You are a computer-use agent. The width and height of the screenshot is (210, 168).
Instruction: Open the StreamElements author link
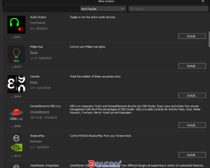pyautogui.click(x=40, y=112)
